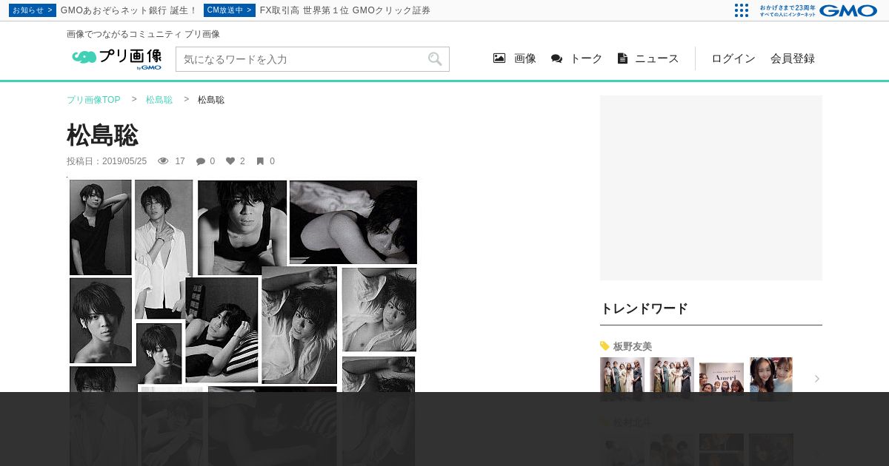Open the 画像 menu item
Screen dimensions: 889x466
[x=525, y=58]
